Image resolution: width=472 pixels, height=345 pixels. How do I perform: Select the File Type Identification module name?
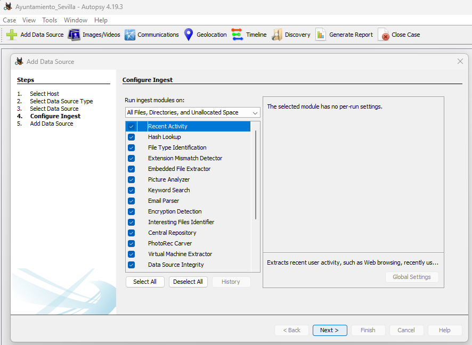tap(177, 147)
